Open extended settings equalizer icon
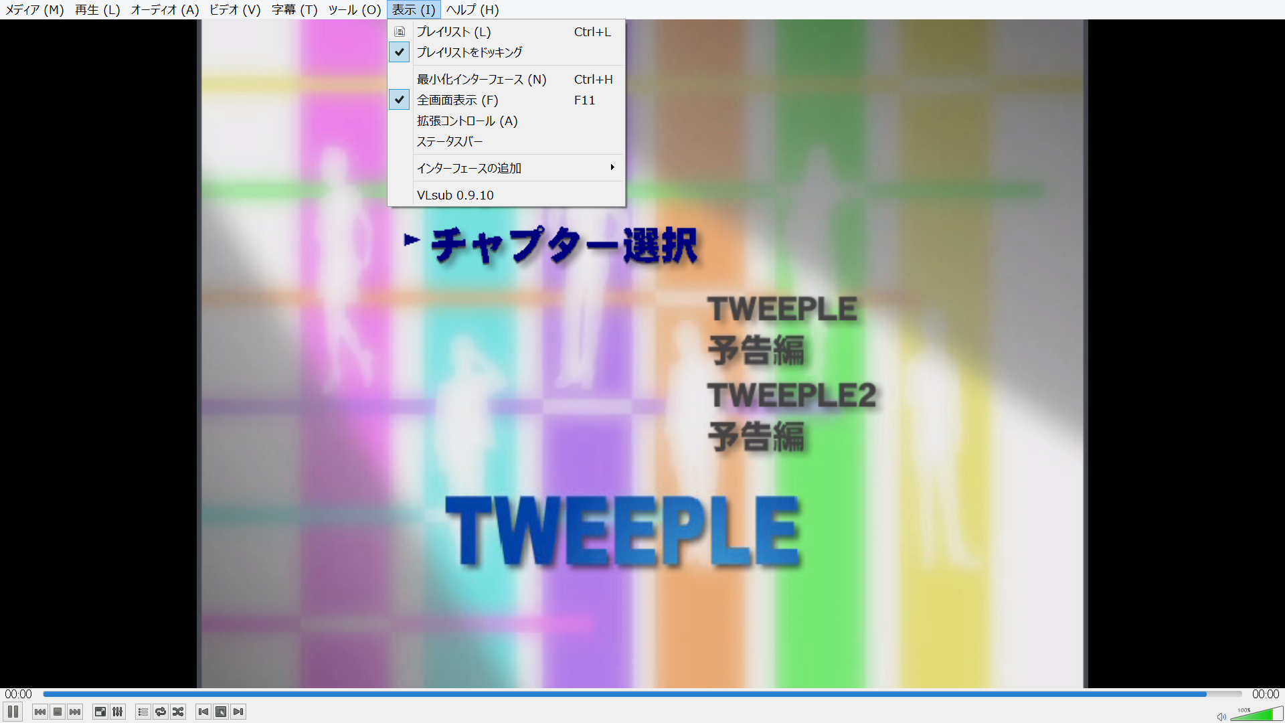The width and height of the screenshot is (1285, 723). (118, 712)
